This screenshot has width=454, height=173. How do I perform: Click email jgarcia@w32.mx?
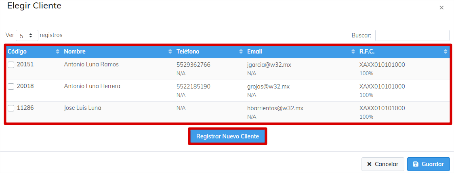coord(269,65)
